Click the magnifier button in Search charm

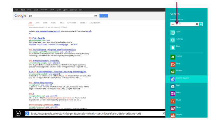point(201,24)
